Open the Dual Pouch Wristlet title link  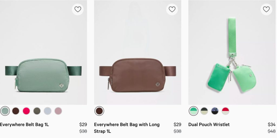click(x=209, y=124)
